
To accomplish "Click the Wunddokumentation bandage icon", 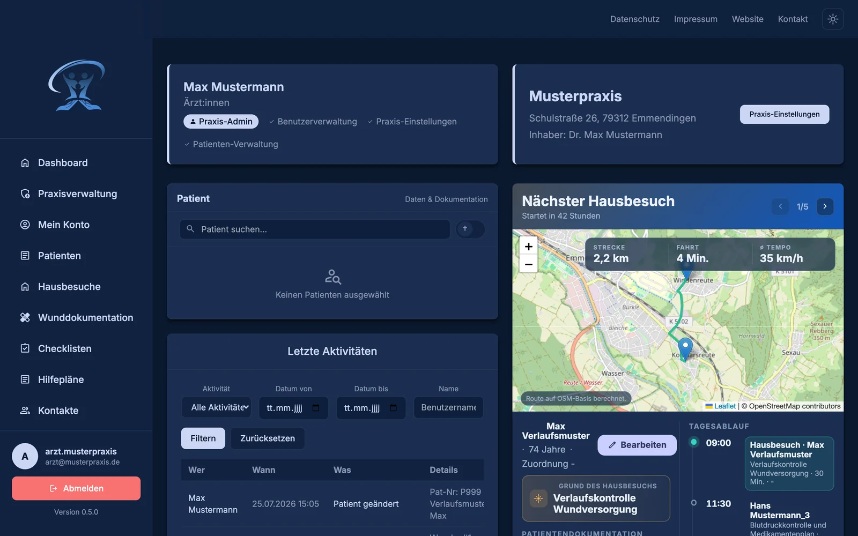I will tap(25, 317).
